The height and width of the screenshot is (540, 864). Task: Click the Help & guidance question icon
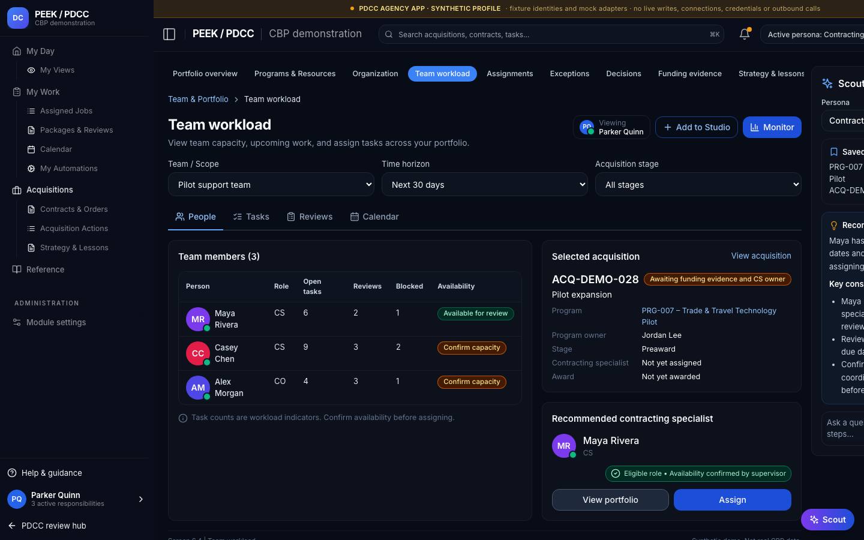(x=12, y=473)
